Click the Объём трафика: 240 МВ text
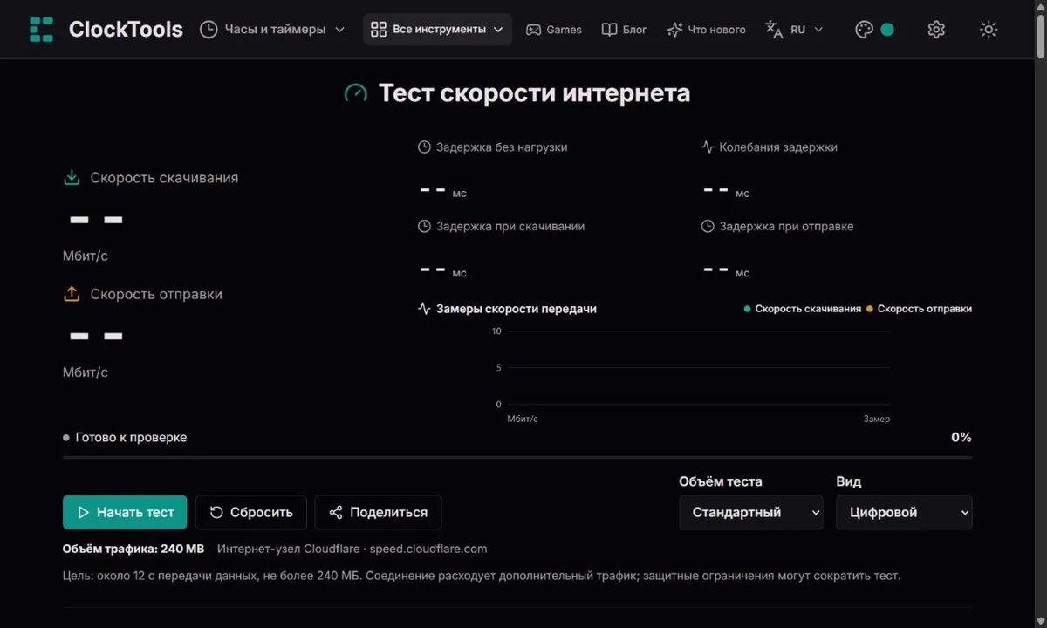The width and height of the screenshot is (1047, 628). pyautogui.click(x=133, y=549)
